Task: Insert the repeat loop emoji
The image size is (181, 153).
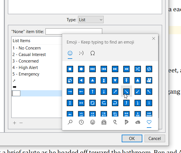Action: 149,69
